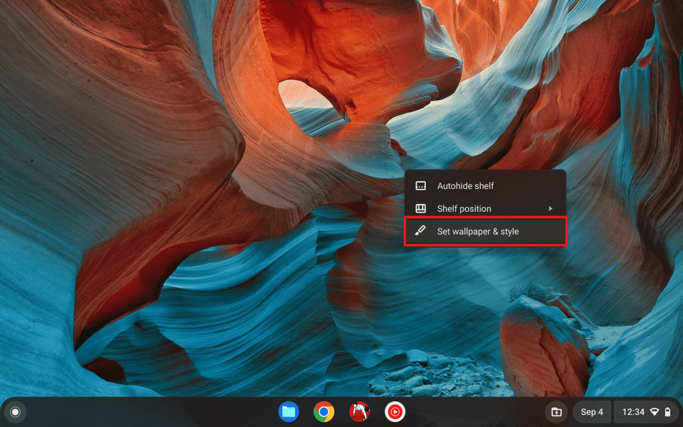Open the screen capture icon near the clock
683x427 pixels.
pos(557,412)
